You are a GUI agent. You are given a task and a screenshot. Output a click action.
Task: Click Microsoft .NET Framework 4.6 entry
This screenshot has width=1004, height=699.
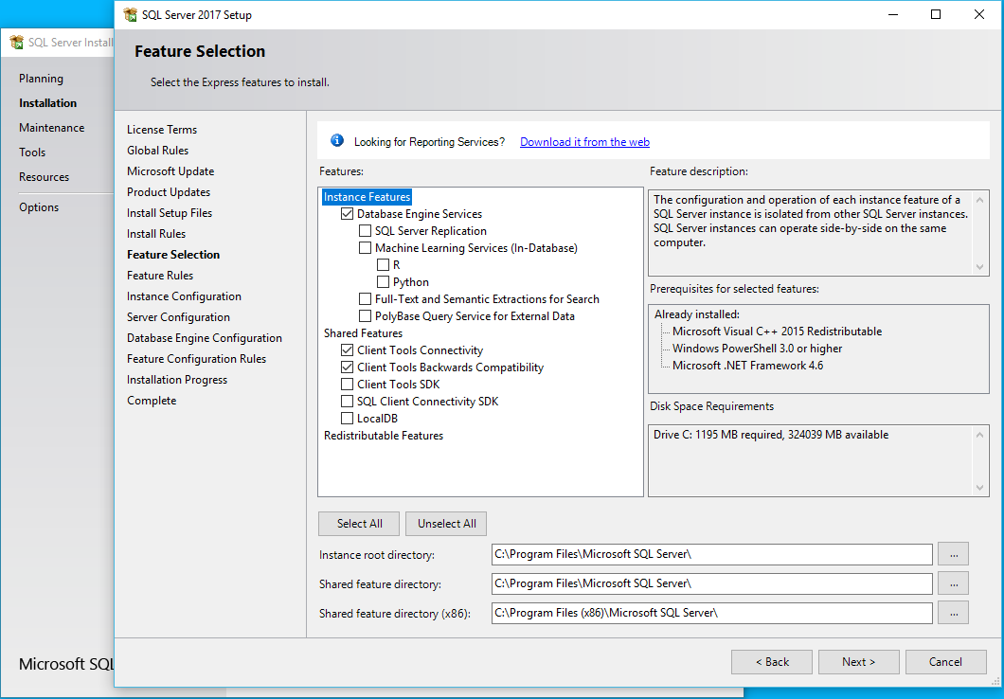tap(747, 366)
